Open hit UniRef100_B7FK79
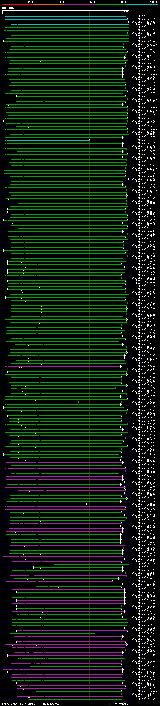The width and height of the screenshot is (160, 706). coord(143,16)
